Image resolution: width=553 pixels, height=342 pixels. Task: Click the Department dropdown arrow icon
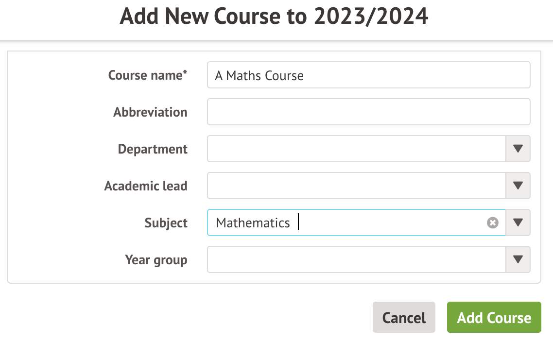518,149
